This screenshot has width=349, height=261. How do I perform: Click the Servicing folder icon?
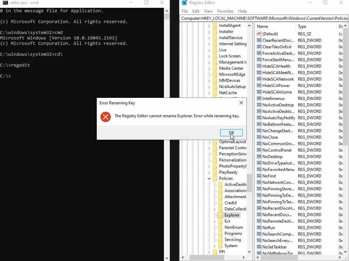pos(221,240)
